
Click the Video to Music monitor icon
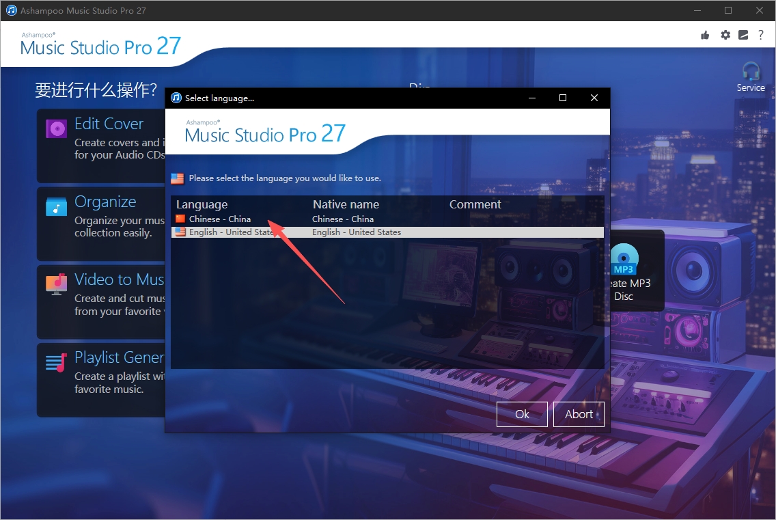(57, 284)
